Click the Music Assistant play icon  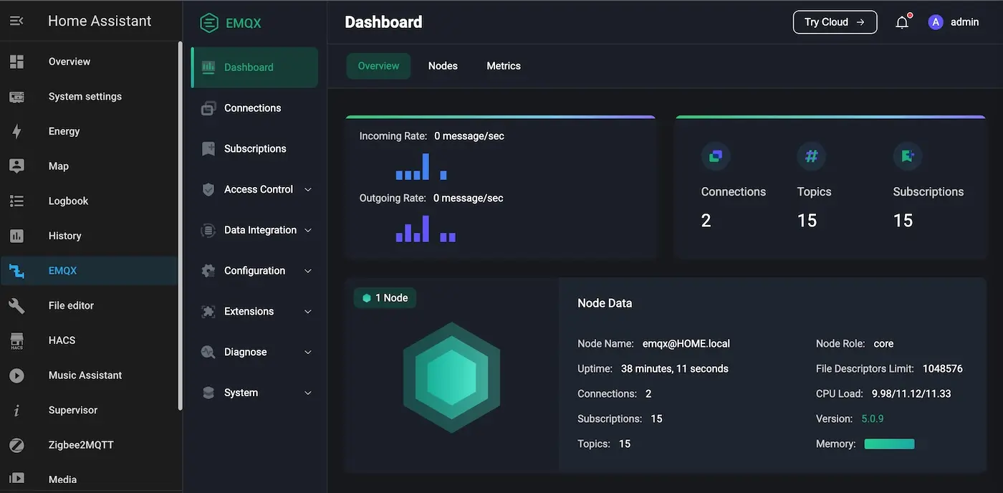click(x=16, y=375)
